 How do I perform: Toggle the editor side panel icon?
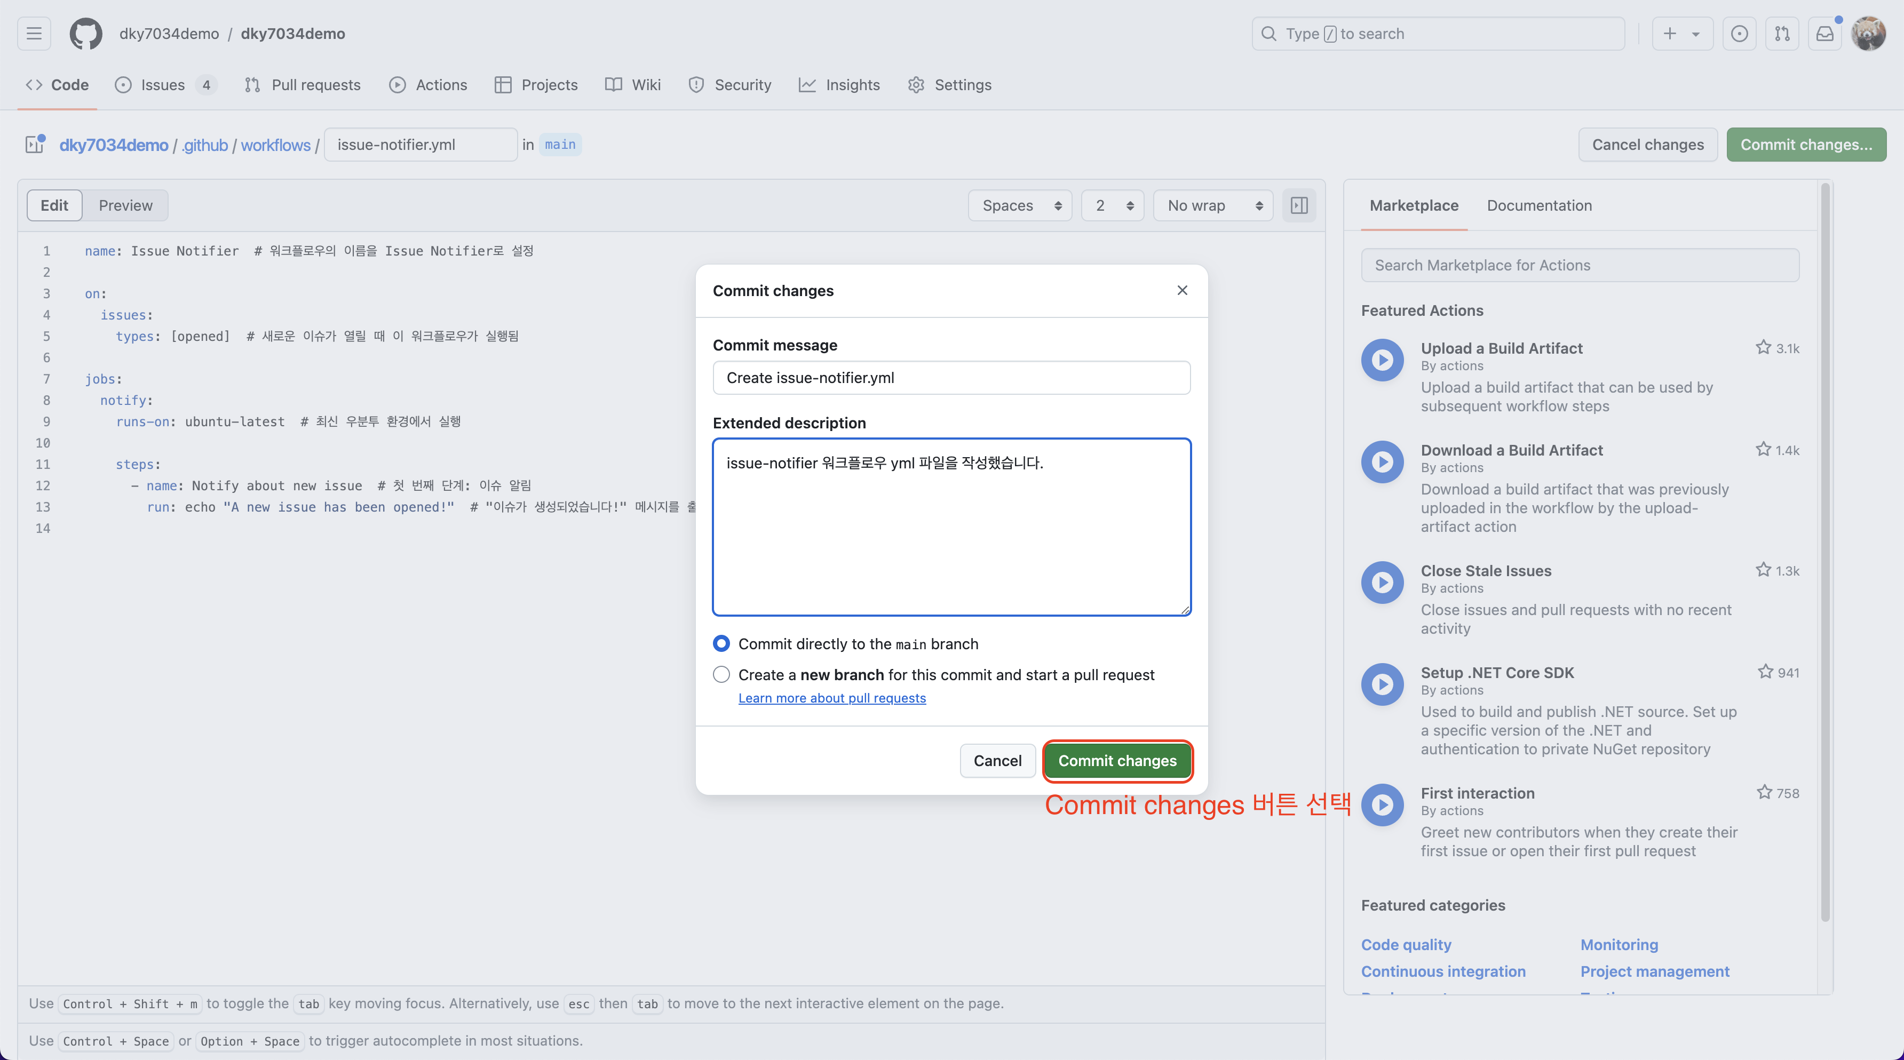1299,205
